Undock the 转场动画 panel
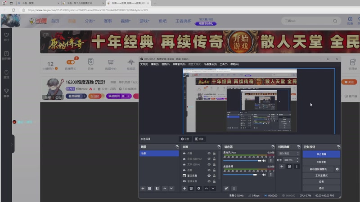This screenshot has height=202, width=360. pyautogui.click(x=299, y=147)
